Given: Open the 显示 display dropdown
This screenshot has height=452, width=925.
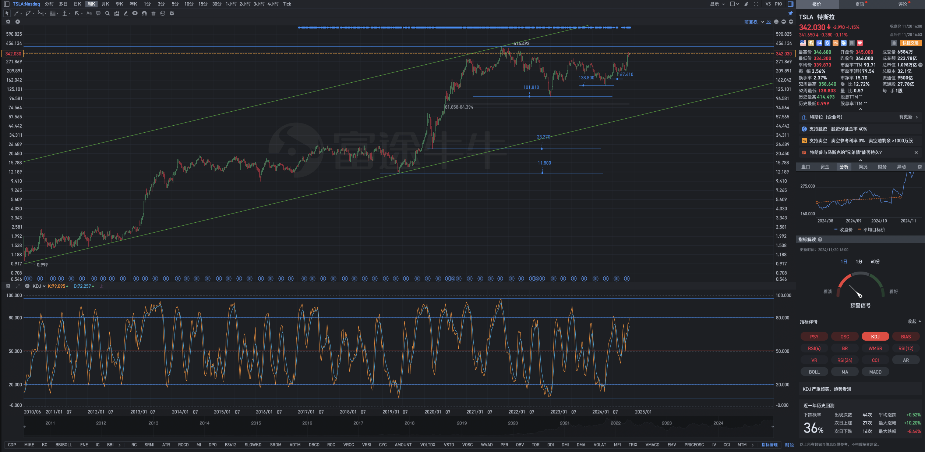Looking at the screenshot, I should [x=717, y=4].
